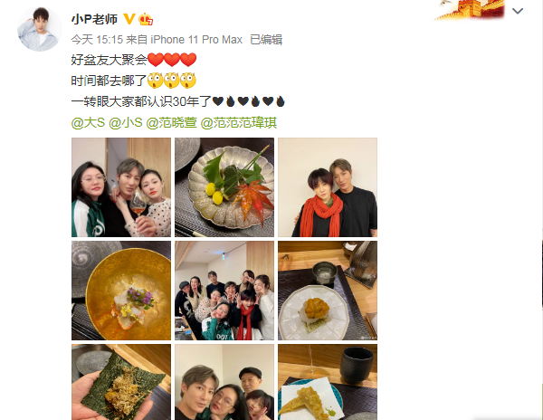Viewport: 543px width, 420px height.
Task: Open the photo with red scarf person
Action: pyautogui.click(x=328, y=187)
